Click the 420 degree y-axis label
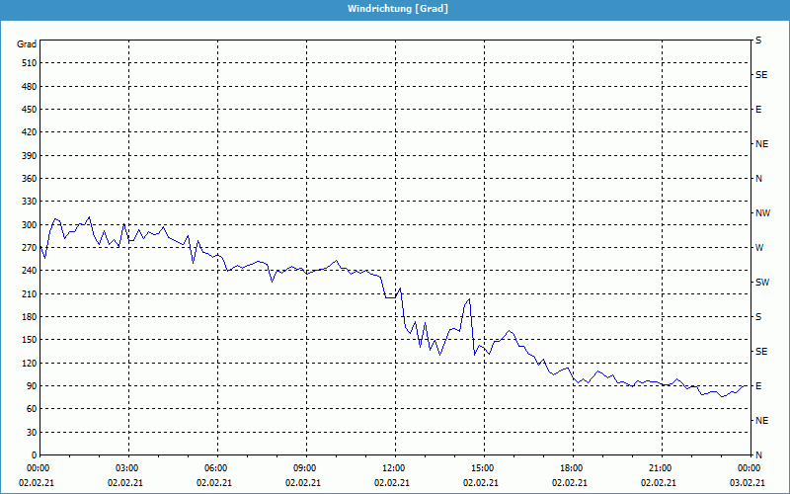Viewport: 790px width, 494px height. point(27,132)
